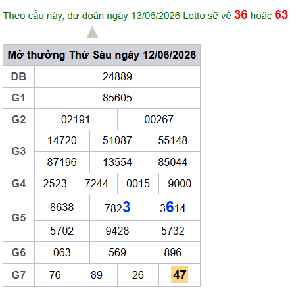Click G7 number 76
290x290 pixels.
(x=55, y=275)
